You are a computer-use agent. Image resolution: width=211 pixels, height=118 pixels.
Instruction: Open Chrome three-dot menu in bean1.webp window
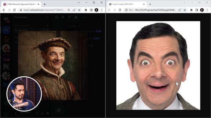point(207,10)
